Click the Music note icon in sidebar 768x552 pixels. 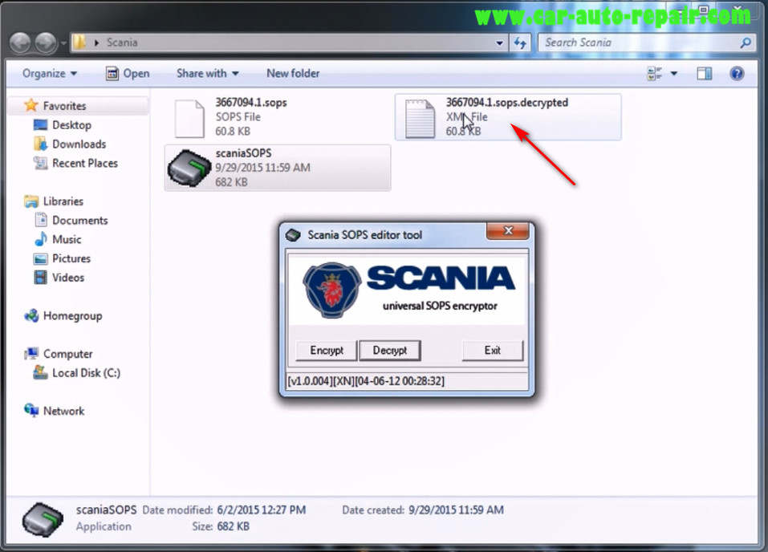pyautogui.click(x=41, y=239)
